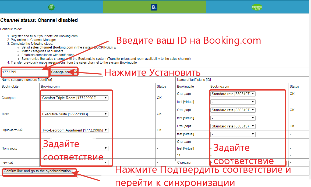Open the test [Virtual] tariff dropdown in Люкс category row

(x=233, y=118)
